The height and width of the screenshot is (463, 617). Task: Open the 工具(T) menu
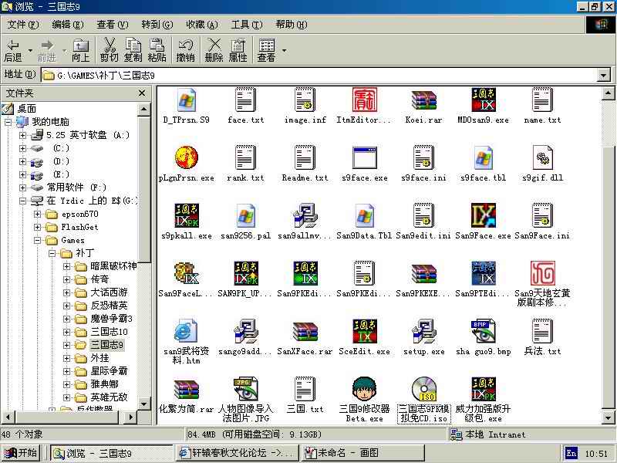tap(246, 25)
